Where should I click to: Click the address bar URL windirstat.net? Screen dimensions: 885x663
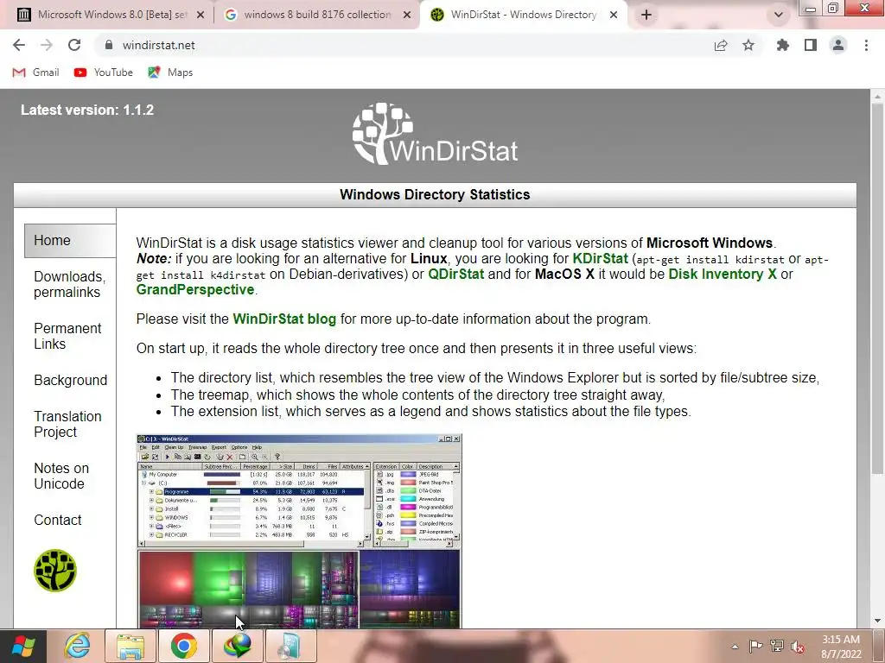click(x=159, y=45)
